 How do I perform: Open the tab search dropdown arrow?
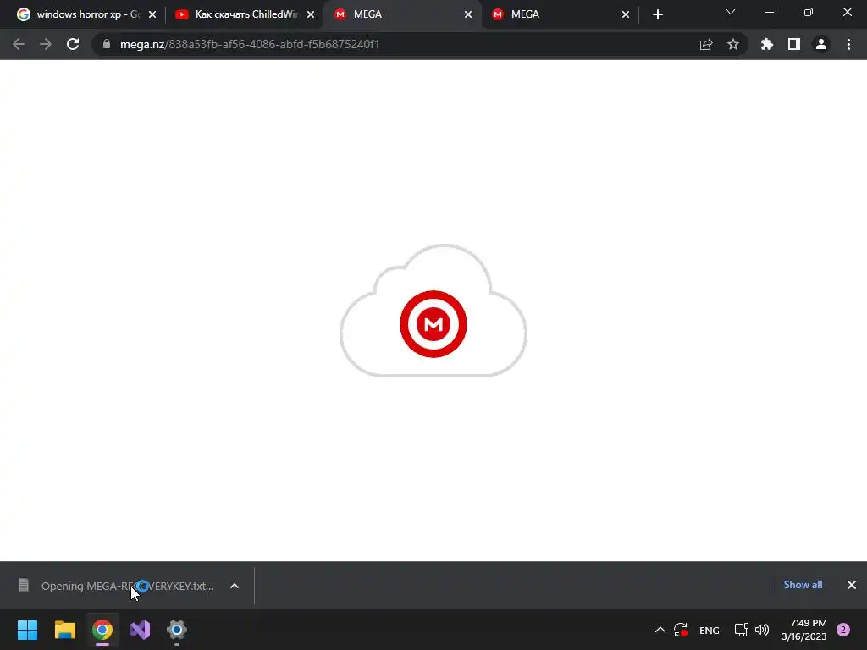click(731, 12)
